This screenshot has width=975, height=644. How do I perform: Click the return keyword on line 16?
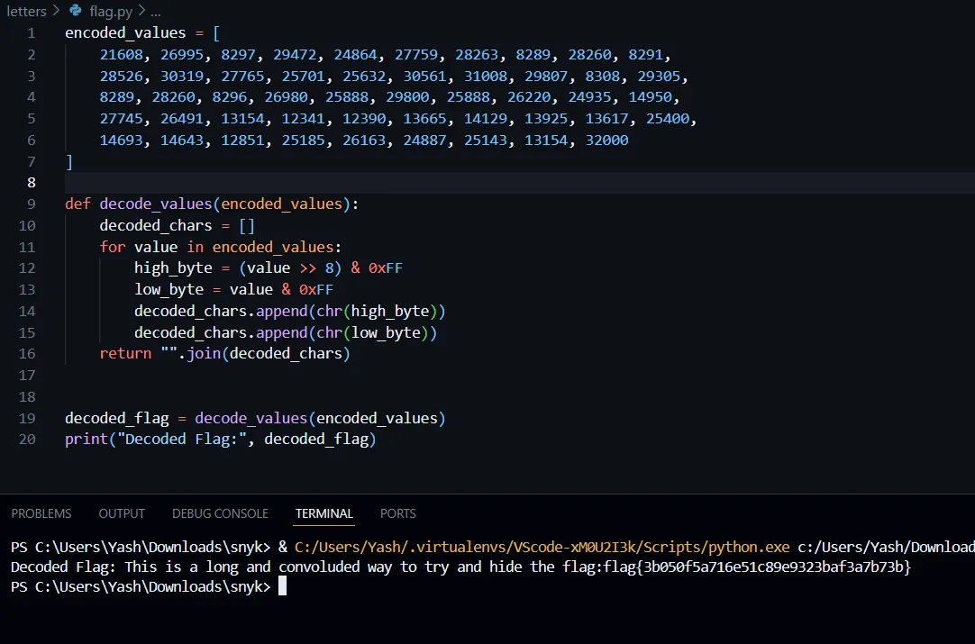(x=125, y=354)
